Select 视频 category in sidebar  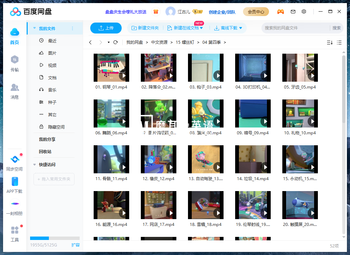click(x=52, y=65)
